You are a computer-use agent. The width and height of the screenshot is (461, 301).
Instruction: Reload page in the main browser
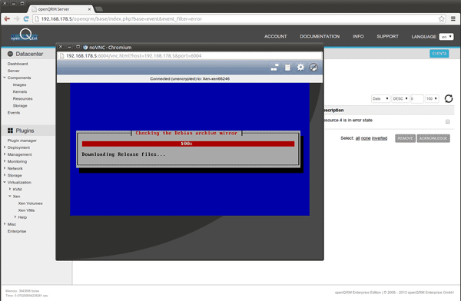click(x=26, y=18)
